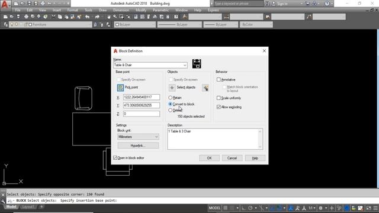The image size is (379, 213).
Task: Open the Layer Properties Manager icon
Action: click(5, 24)
